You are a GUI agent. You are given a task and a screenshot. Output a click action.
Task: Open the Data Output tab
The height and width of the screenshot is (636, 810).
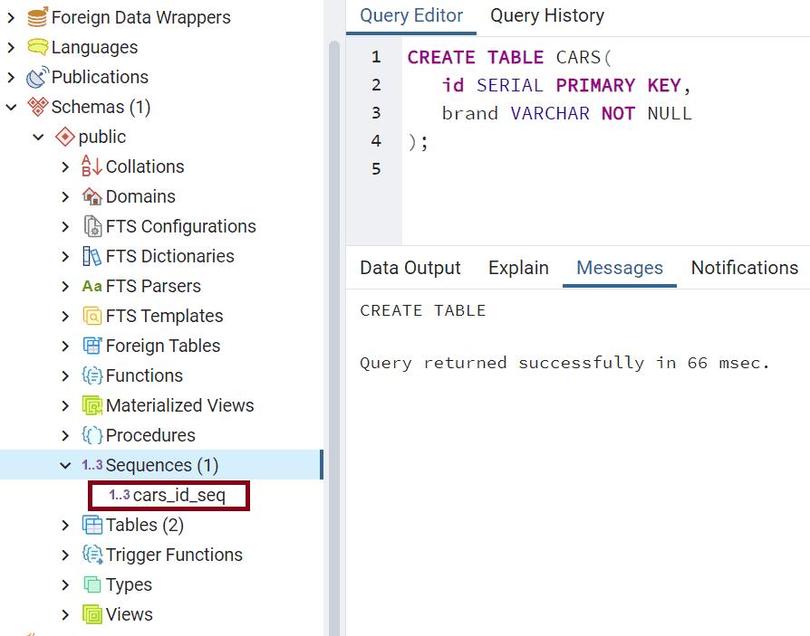click(x=410, y=268)
